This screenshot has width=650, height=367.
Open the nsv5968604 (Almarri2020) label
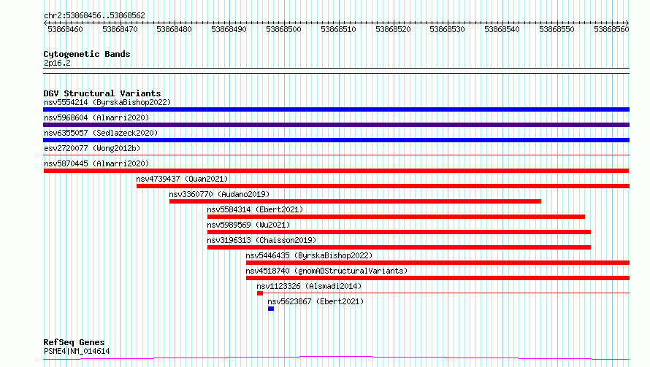tap(96, 117)
